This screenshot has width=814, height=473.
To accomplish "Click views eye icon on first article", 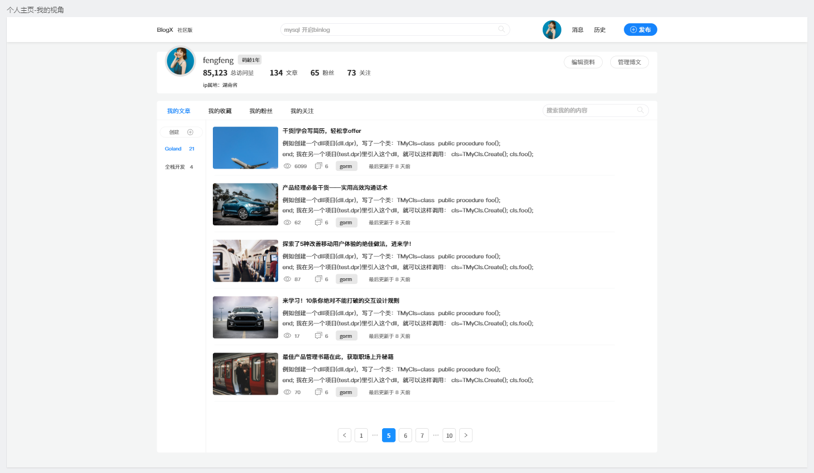I will coord(287,166).
